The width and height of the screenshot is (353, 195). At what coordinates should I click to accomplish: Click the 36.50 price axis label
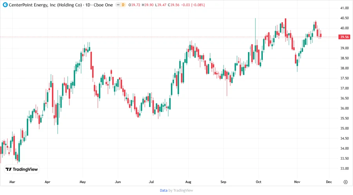(x=344, y=98)
